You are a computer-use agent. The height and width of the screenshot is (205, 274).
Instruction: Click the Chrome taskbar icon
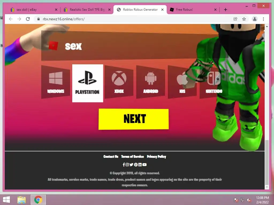38,200
